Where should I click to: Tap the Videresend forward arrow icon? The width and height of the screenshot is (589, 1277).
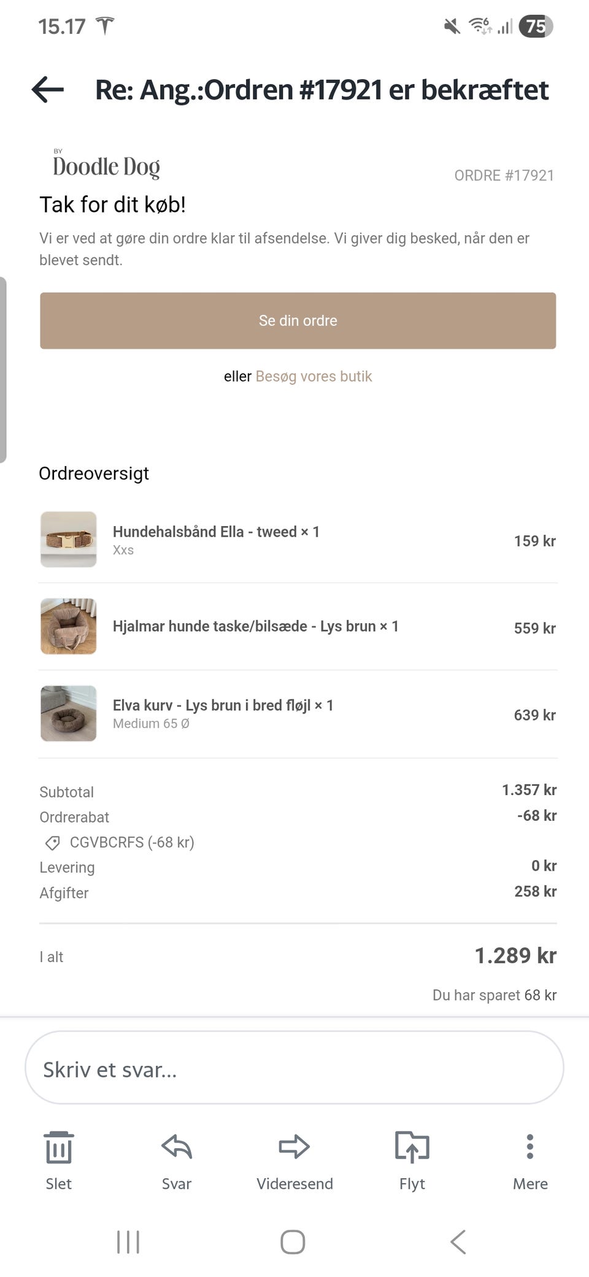(x=294, y=1147)
